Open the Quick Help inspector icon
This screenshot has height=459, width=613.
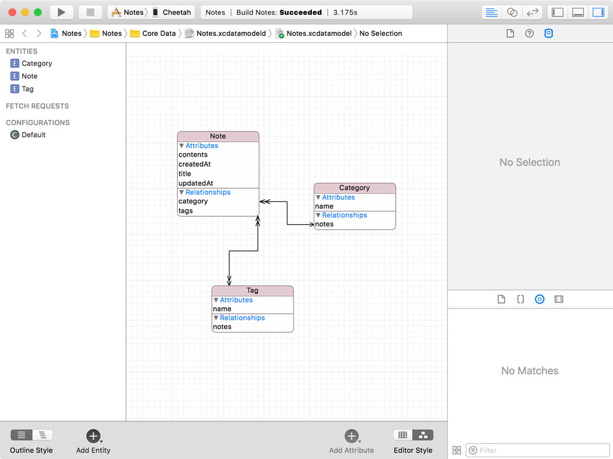(x=529, y=33)
